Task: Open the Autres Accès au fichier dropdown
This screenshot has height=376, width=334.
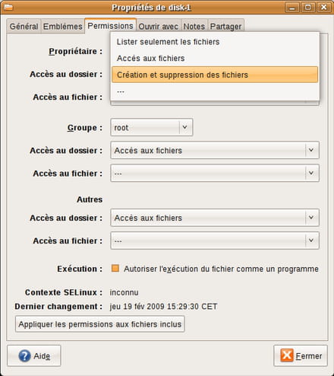Action: tap(215, 241)
